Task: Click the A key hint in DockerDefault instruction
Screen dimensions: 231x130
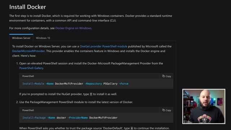Action: [x=132, y=129]
